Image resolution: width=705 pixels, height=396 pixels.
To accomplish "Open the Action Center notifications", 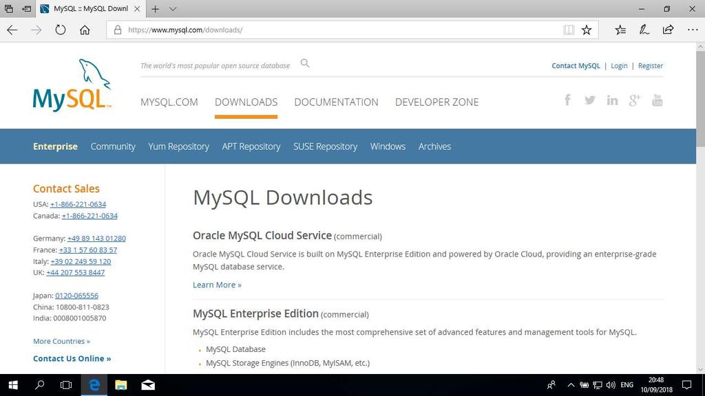I will [x=686, y=385].
